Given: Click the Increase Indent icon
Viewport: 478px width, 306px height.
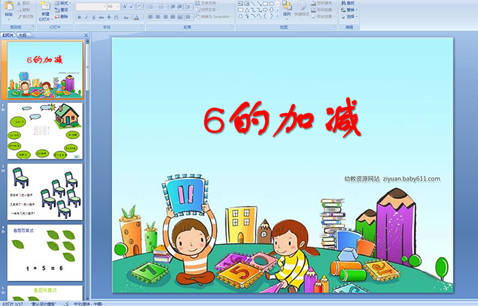Looking at the screenshot, I should 180,7.
